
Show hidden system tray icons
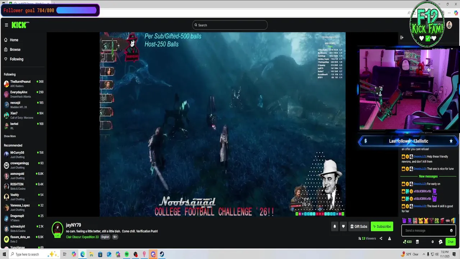click(x=424, y=254)
